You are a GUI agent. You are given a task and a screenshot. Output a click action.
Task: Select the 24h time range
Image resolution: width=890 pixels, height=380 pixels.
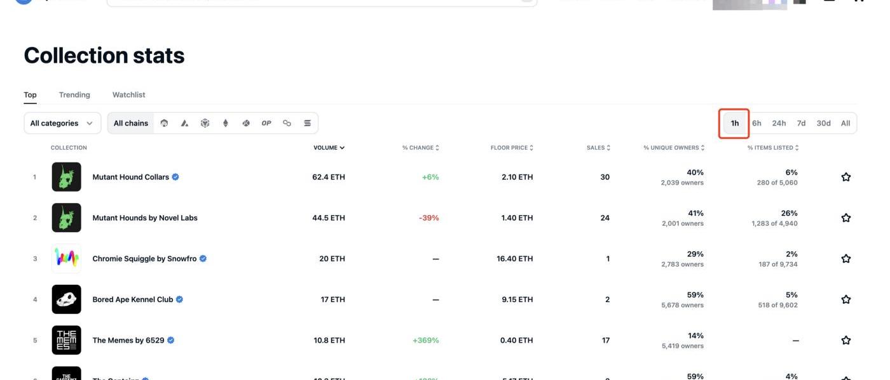[x=779, y=123]
